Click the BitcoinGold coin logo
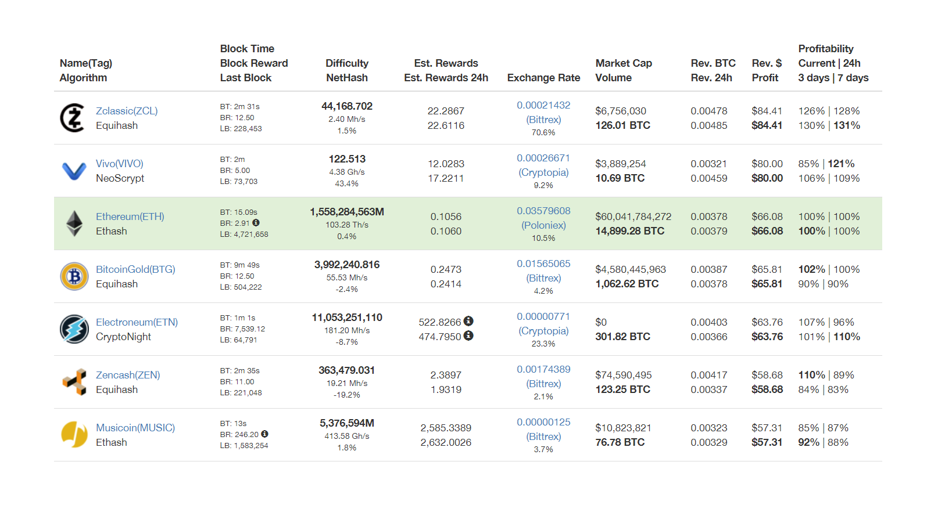 pos(74,276)
